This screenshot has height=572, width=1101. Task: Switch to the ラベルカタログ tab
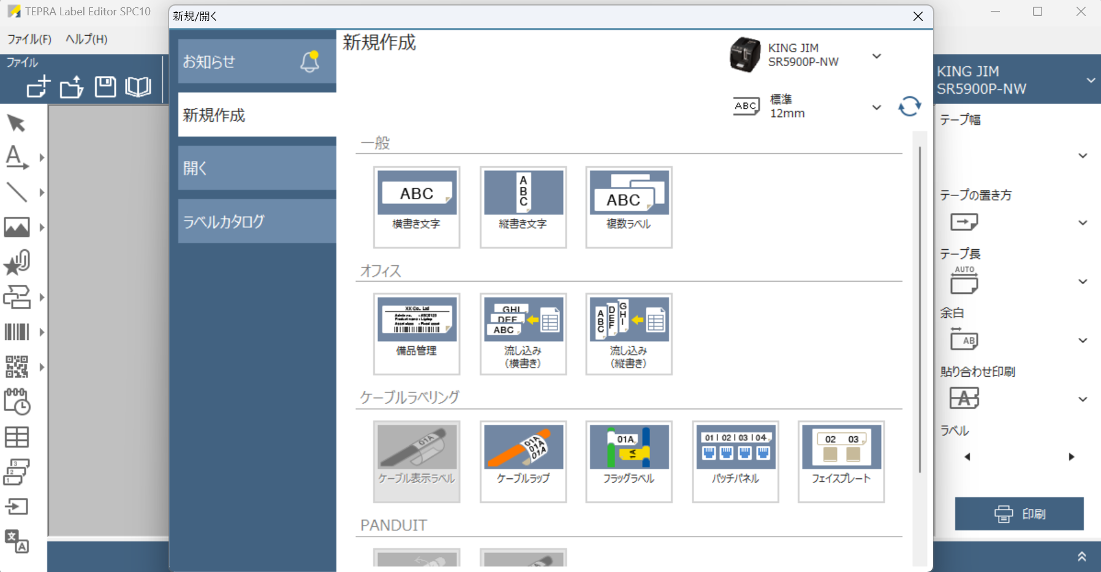pos(257,221)
